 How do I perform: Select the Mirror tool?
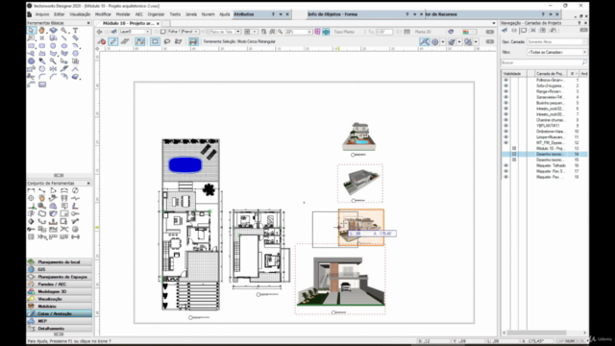pos(53,68)
